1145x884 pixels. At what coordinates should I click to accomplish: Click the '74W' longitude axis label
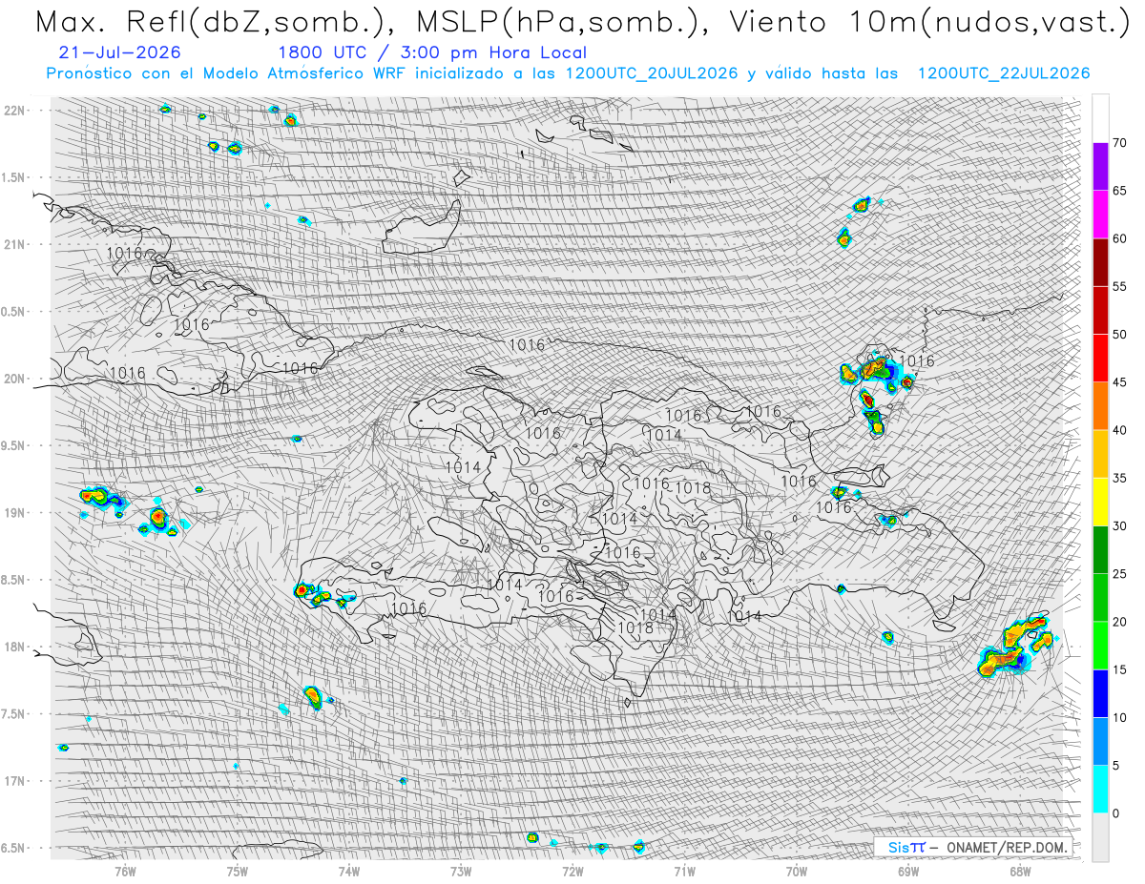click(348, 871)
